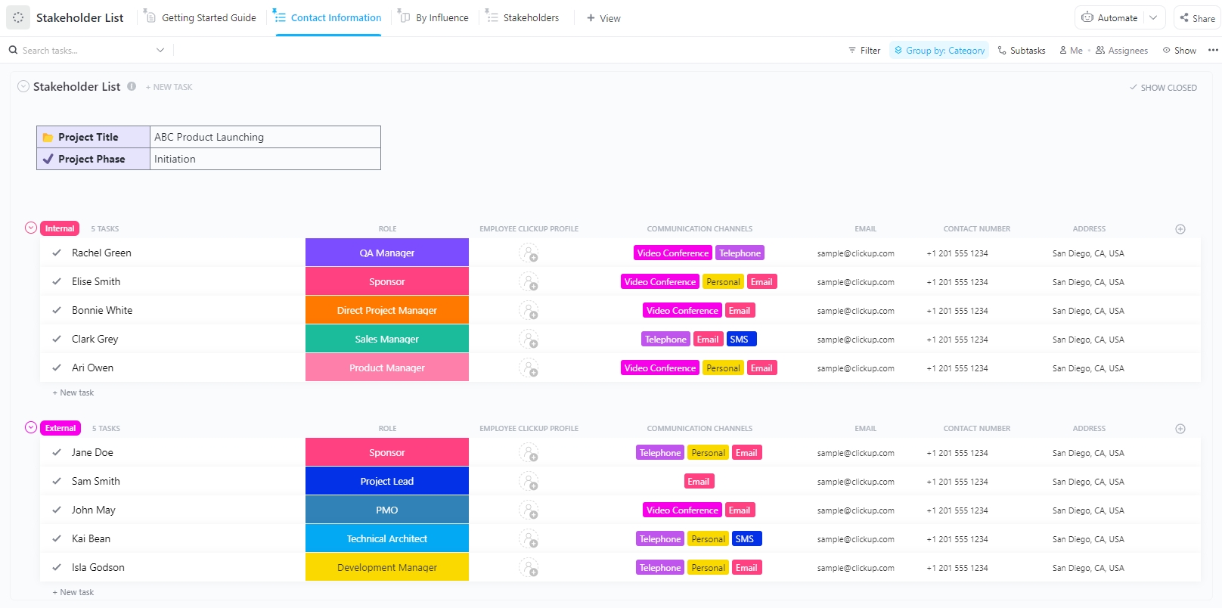Add a new View

point(603,18)
